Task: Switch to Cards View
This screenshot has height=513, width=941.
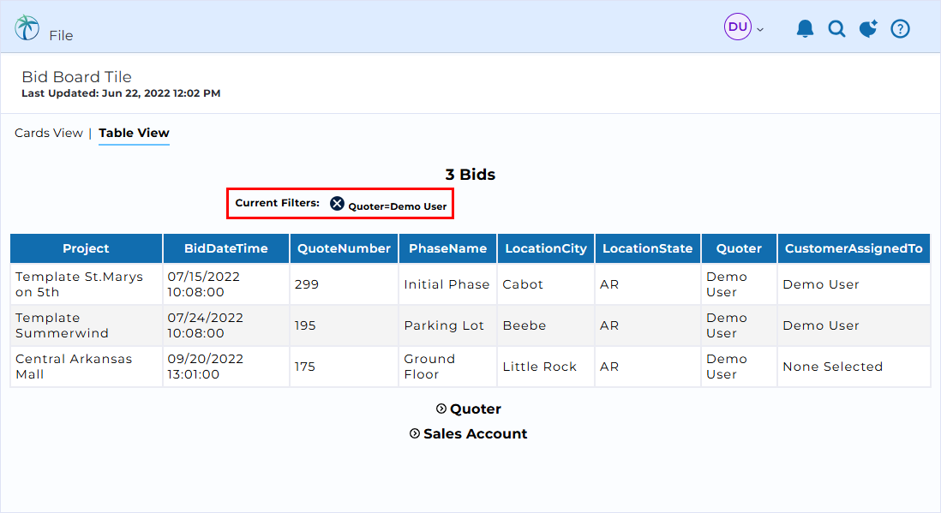Action: pos(49,134)
